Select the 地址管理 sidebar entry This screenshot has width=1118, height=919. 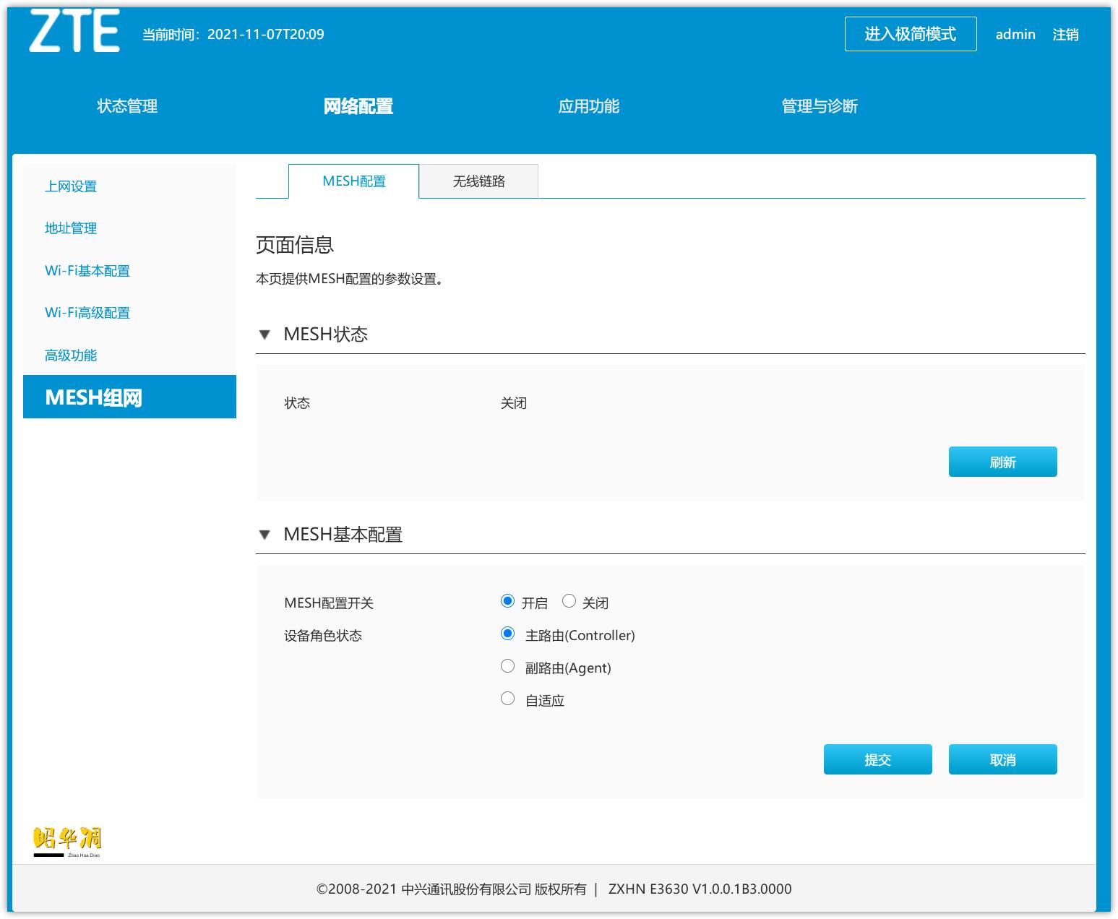point(70,228)
